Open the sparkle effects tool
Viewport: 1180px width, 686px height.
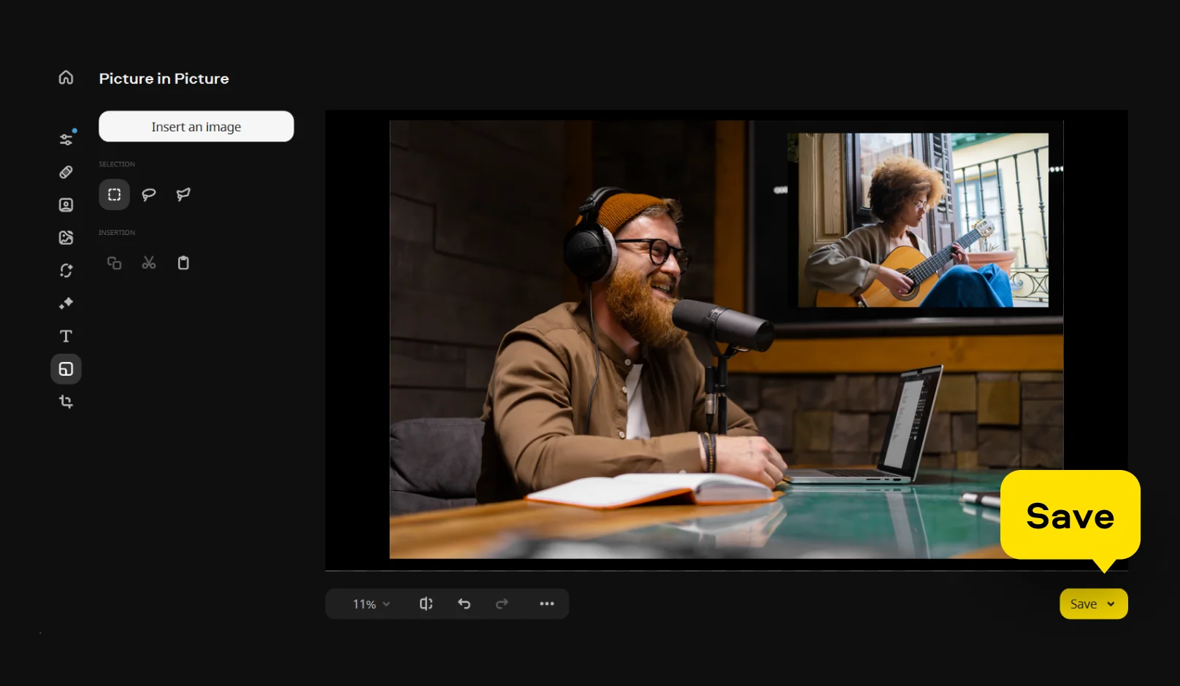coord(66,303)
